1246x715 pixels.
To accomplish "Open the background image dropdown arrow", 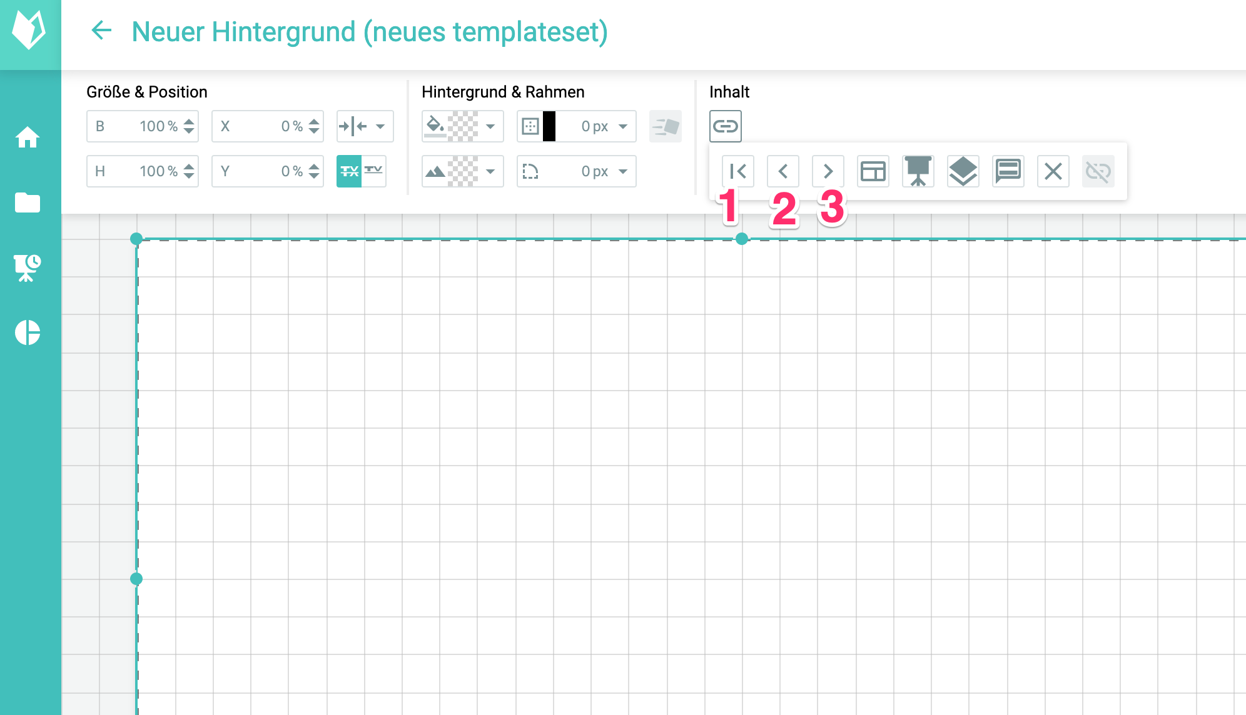I will 490,171.
